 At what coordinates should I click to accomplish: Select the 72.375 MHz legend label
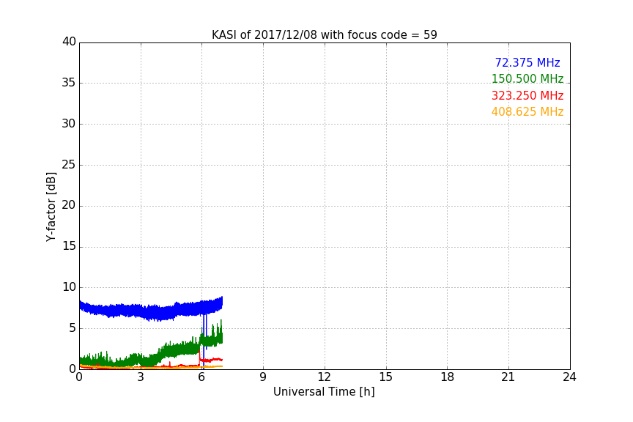point(527,62)
